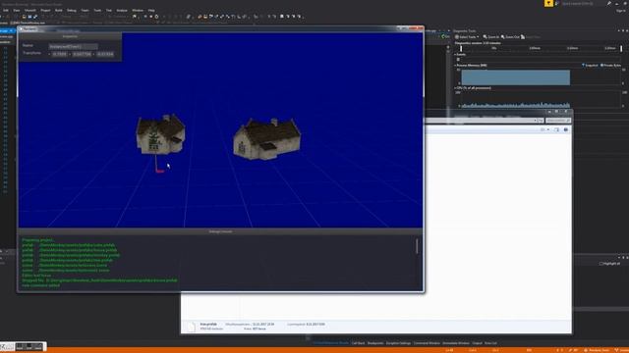Click Zoom In in Diagnostic Tools
Viewport: 629px width, 353px height.
point(491,37)
